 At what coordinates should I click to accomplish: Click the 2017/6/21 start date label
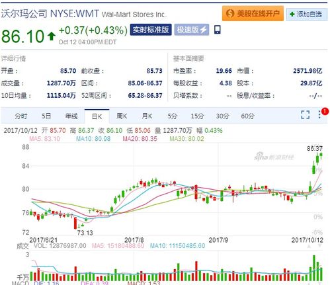(x=43, y=240)
